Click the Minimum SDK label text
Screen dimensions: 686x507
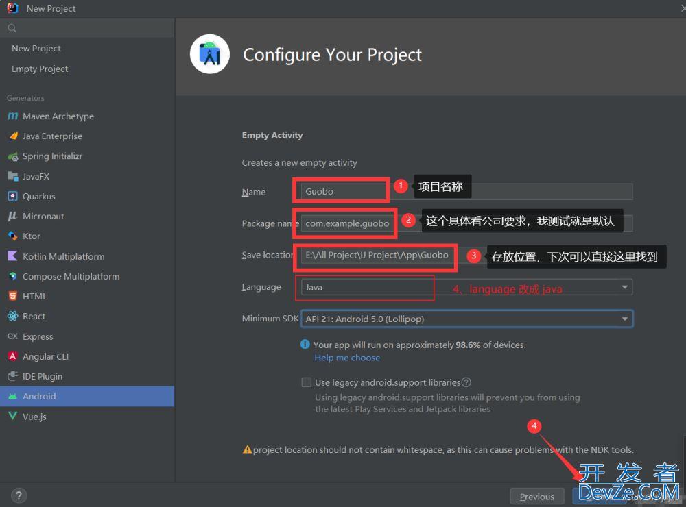tap(270, 319)
